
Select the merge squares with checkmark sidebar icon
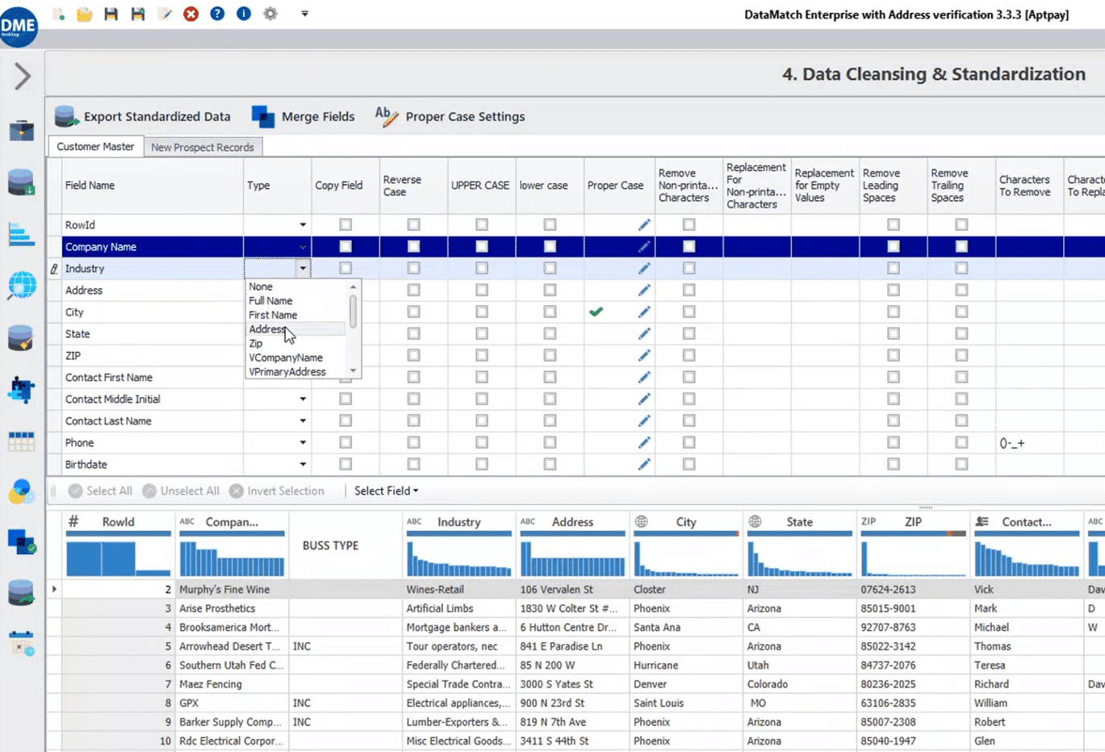[22, 541]
